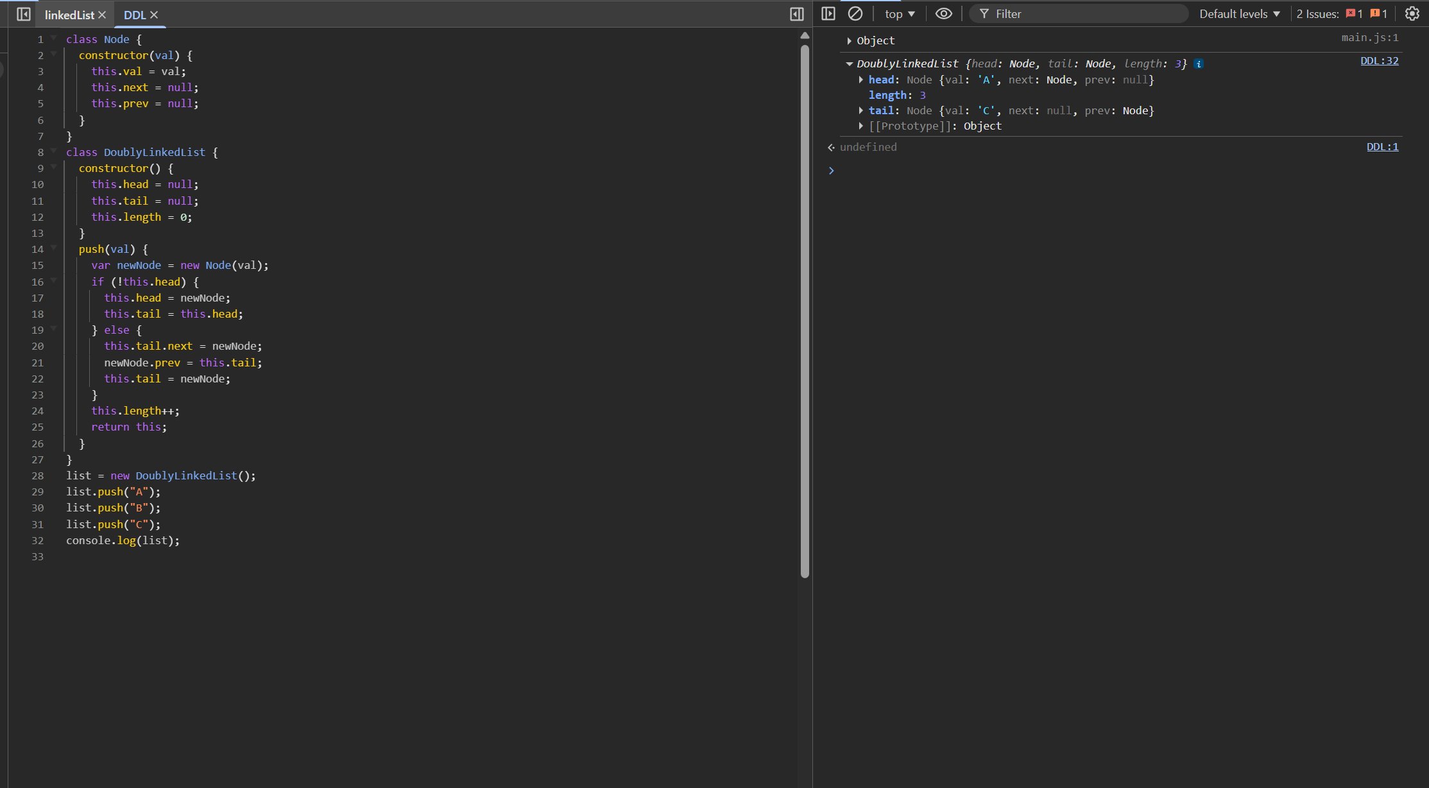Viewport: 1429px width, 788px height.
Task: Toggle the navigator sidebar icon
Action: click(24, 14)
